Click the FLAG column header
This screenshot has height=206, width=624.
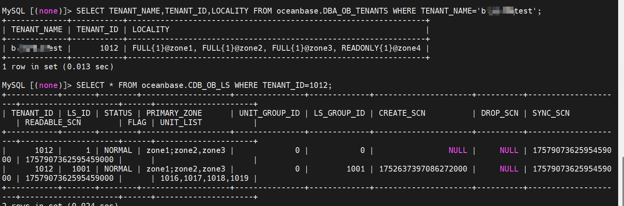137,122
